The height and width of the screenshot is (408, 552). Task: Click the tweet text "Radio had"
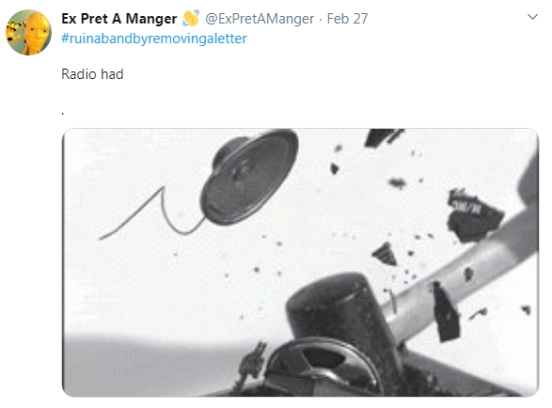(x=92, y=74)
